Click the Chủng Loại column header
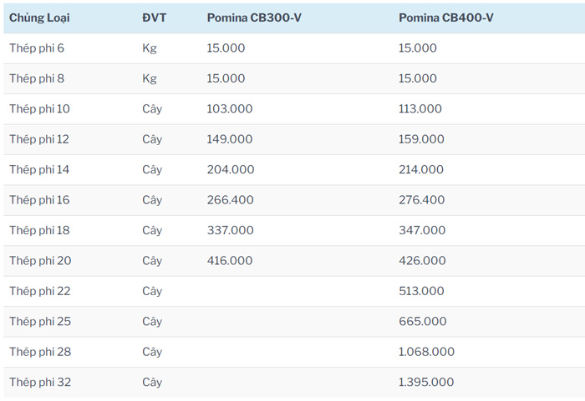Screen dimensions: 585x401 pos(38,18)
